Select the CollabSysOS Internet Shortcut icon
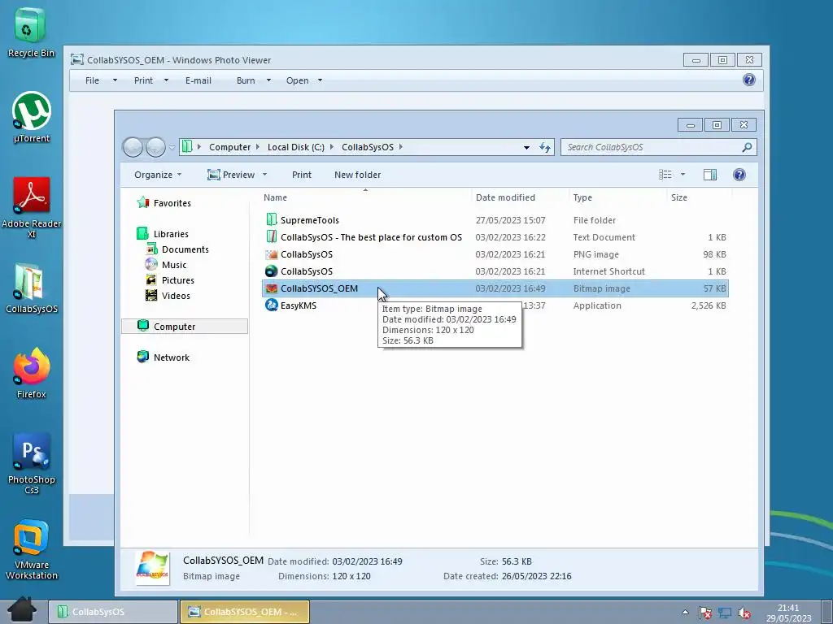This screenshot has width=833, height=624. [272, 271]
